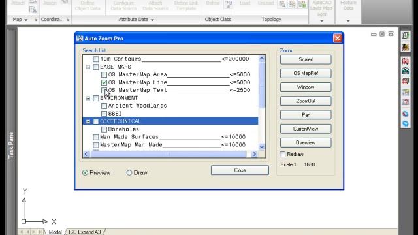Click the Window zoom button
Viewport: 418px width, 235px height.
306,87
